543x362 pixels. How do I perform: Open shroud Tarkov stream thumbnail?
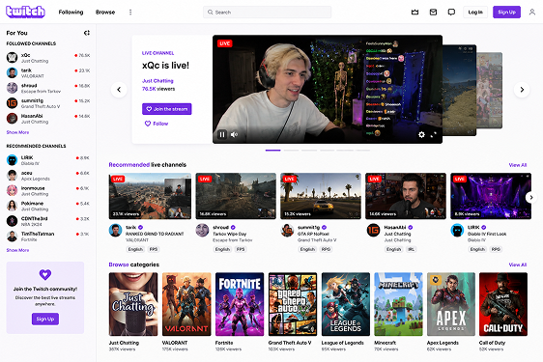pos(236,196)
